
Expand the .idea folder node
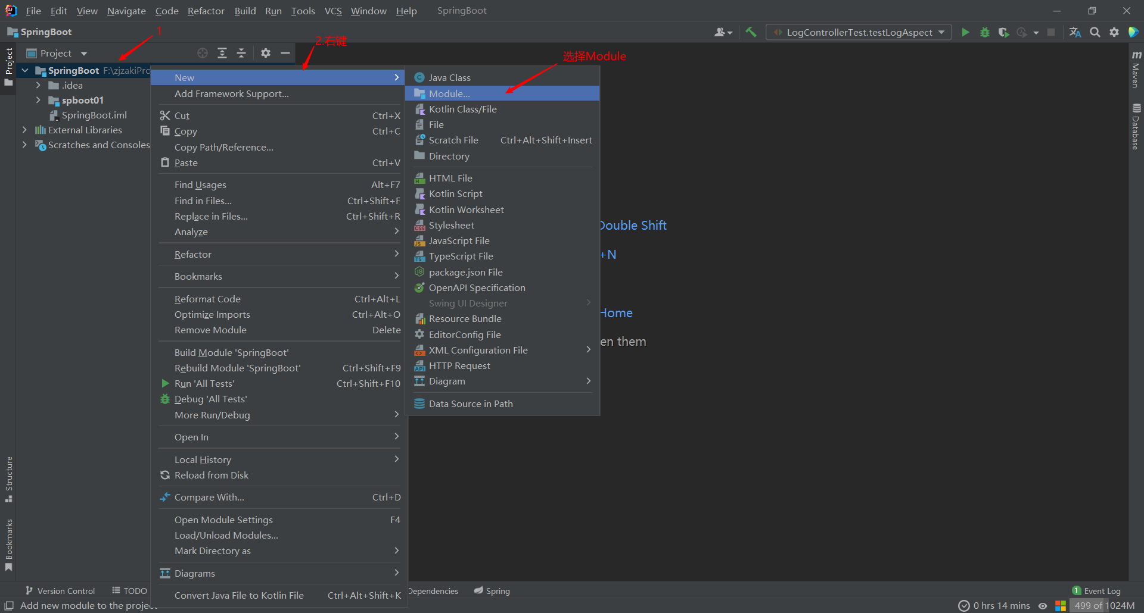(x=38, y=85)
